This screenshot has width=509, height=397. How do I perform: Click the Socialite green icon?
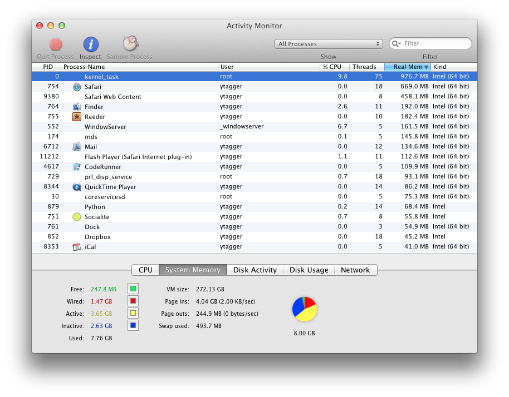[77, 217]
